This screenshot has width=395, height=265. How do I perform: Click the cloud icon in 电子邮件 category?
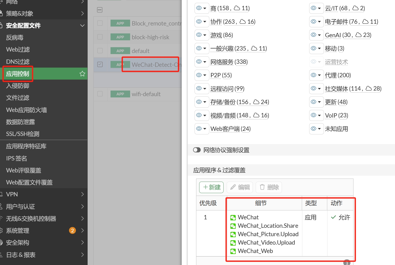click(x=365, y=21)
